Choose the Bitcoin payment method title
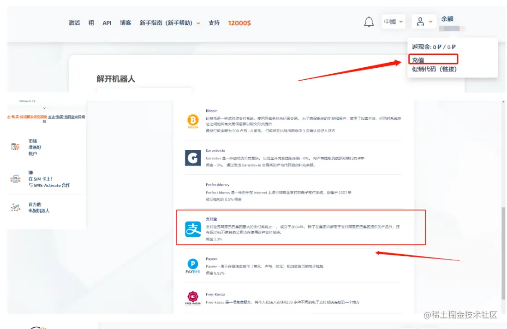The image size is (507, 329). [211, 111]
